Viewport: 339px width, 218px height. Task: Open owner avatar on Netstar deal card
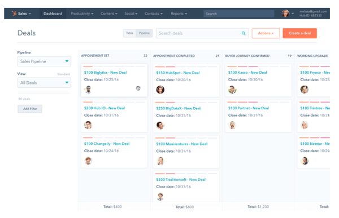click(305, 161)
